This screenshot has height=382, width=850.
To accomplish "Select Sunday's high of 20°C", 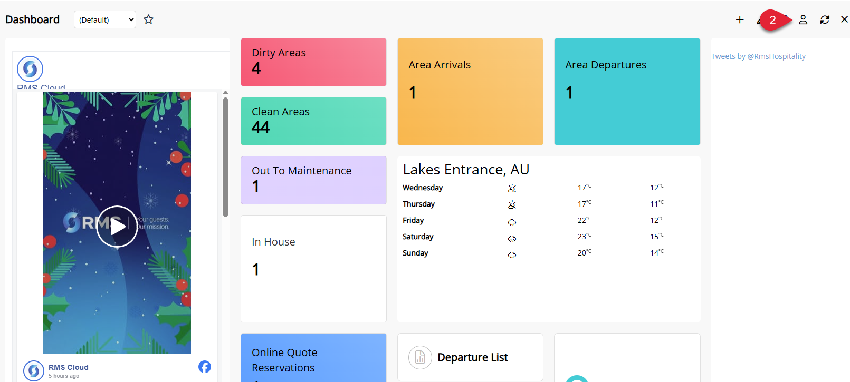I will (584, 252).
